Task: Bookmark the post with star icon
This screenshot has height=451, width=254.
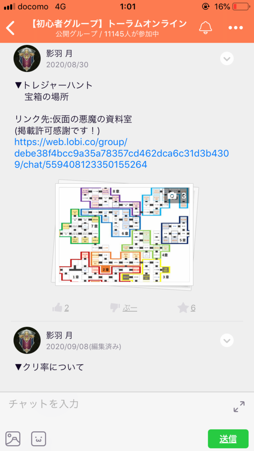Action: pyautogui.click(x=183, y=308)
